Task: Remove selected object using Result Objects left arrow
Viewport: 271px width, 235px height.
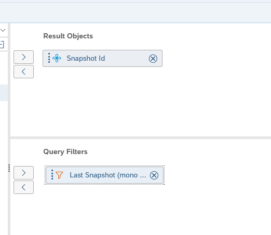Action: (24, 72)
